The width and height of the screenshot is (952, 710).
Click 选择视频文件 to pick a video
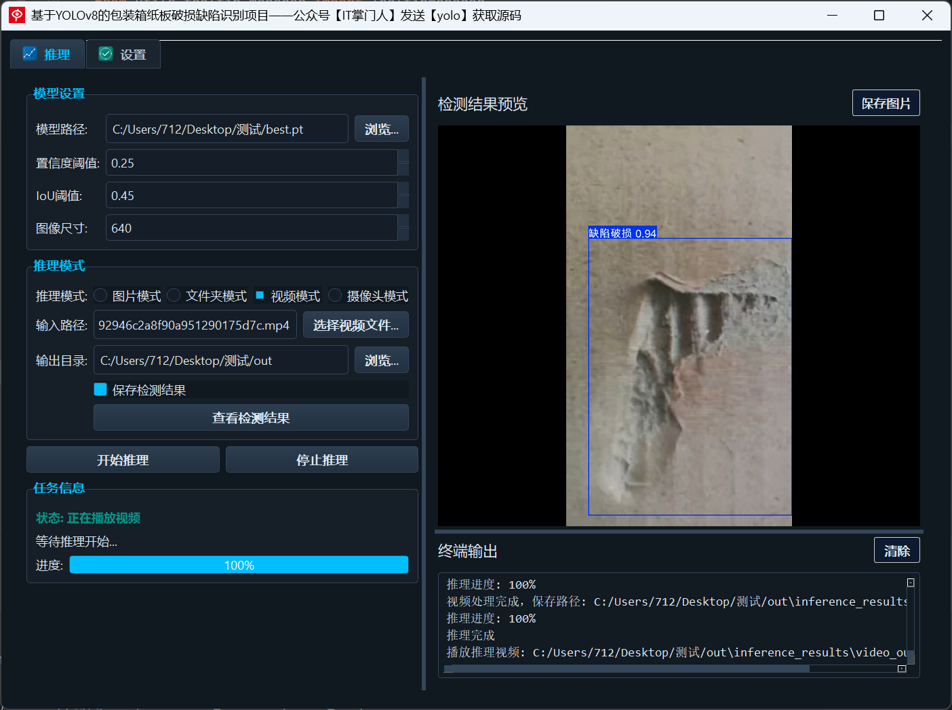tap(355, 325)
